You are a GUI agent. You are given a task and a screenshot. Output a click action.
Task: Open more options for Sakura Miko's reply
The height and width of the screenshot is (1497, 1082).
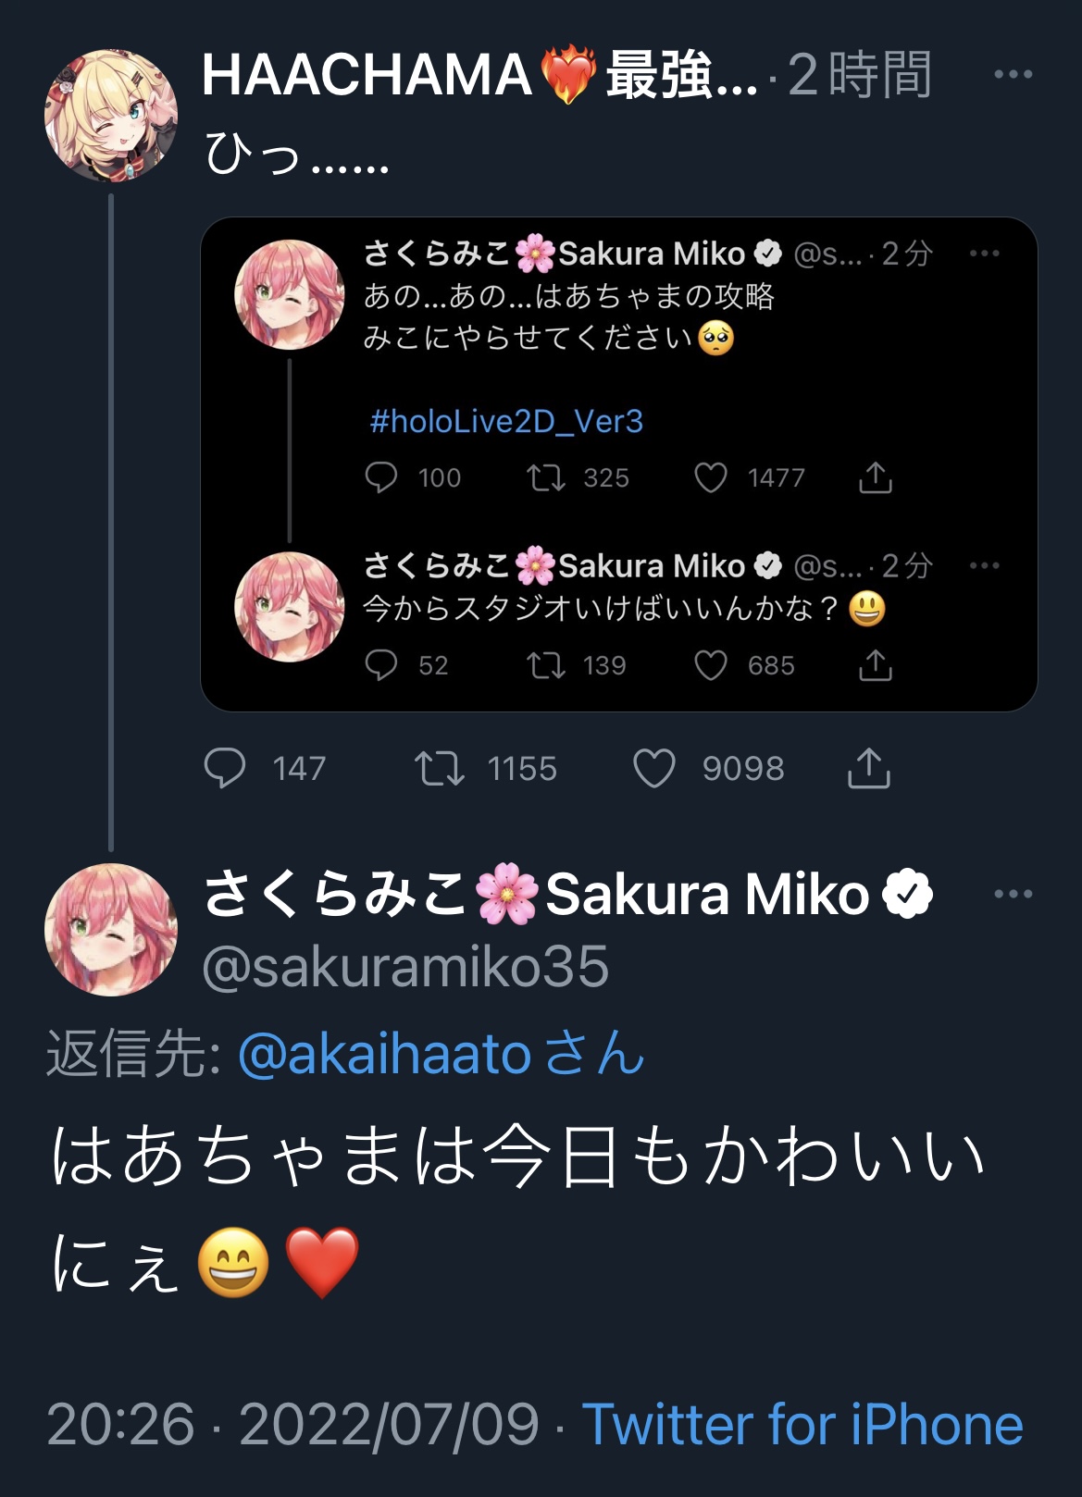1013,894
